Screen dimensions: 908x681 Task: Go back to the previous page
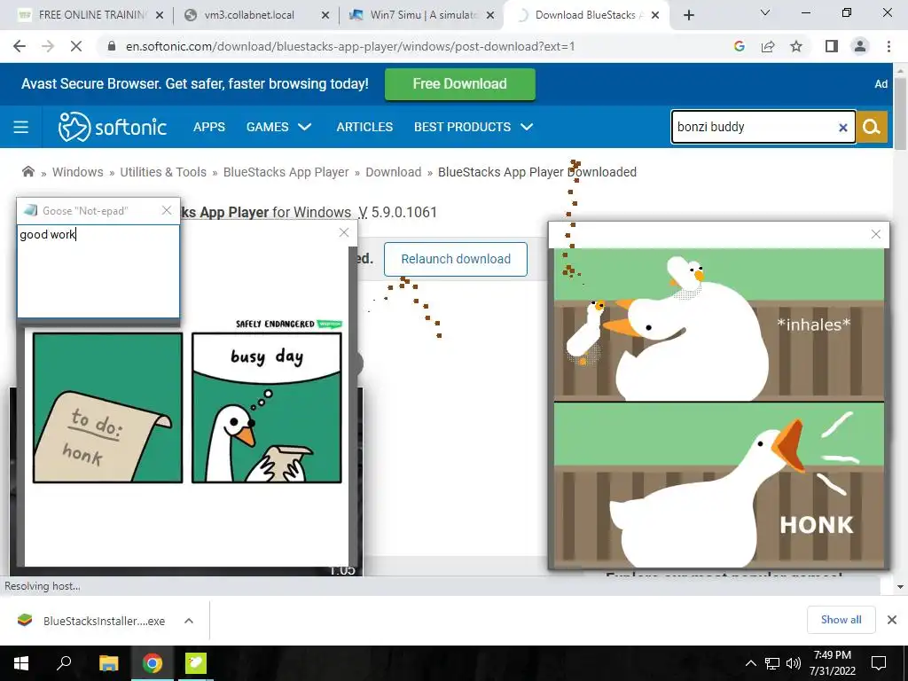click(20, 46)
